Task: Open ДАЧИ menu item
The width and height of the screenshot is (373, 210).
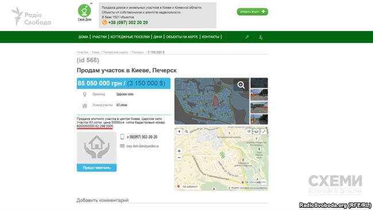Action: pyautogui.click(x=157, y=37)
